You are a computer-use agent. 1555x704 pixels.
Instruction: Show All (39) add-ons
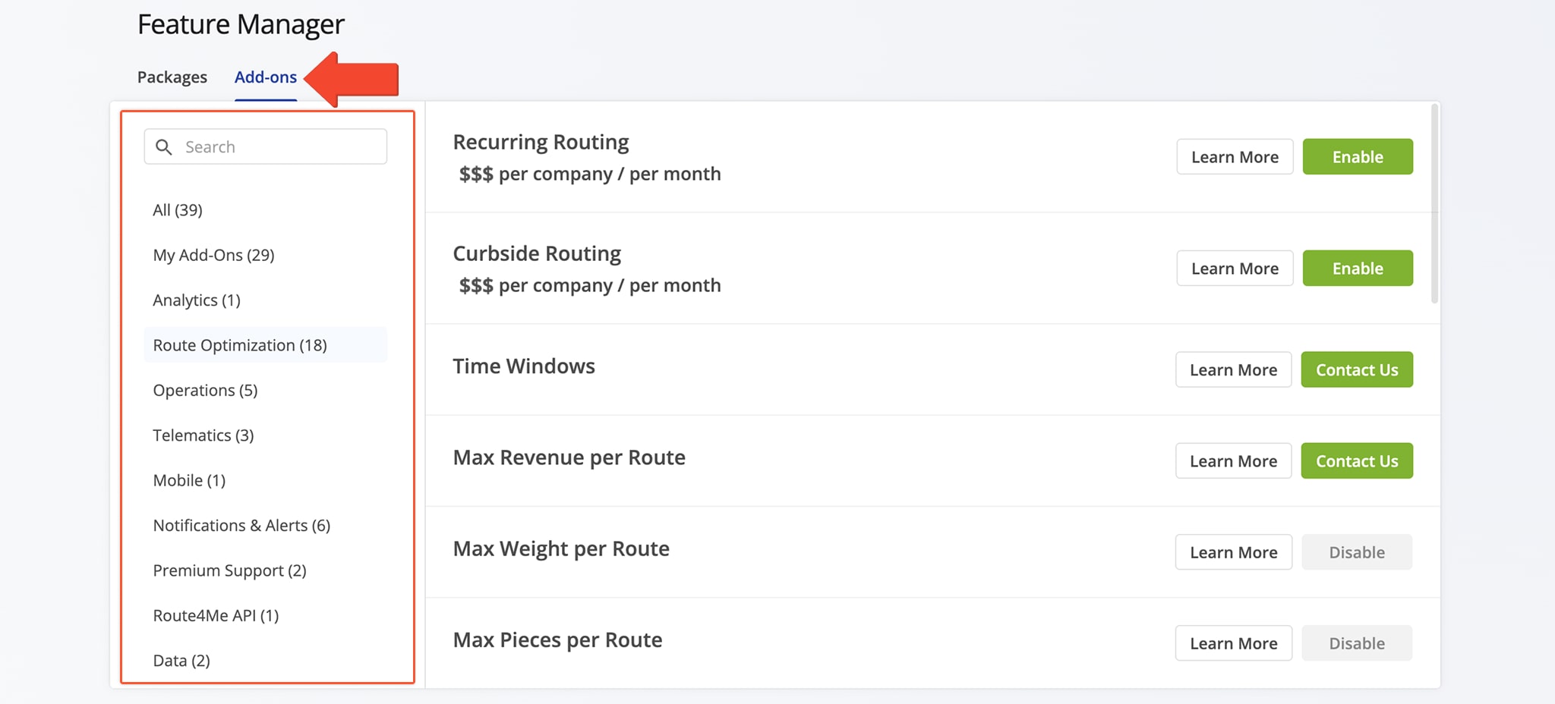(x=178, y=210)
